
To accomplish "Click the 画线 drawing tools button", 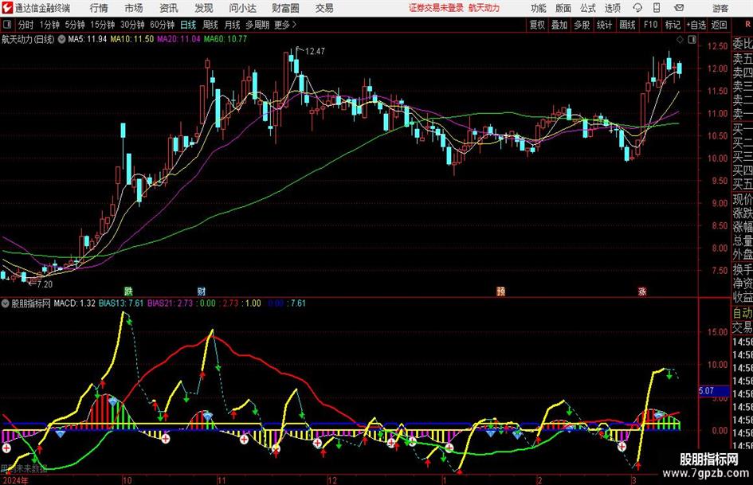I will coord(628,25).
